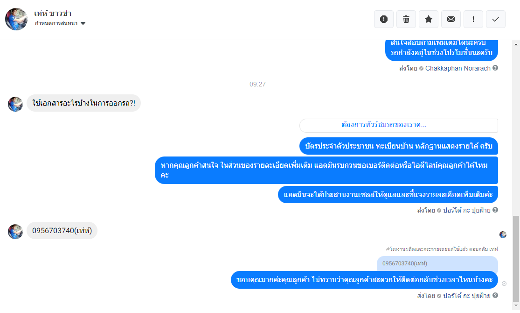The image size is (520, 313).
Task: Flag conversation with exclamation mark icon
Action: point(473,19)
